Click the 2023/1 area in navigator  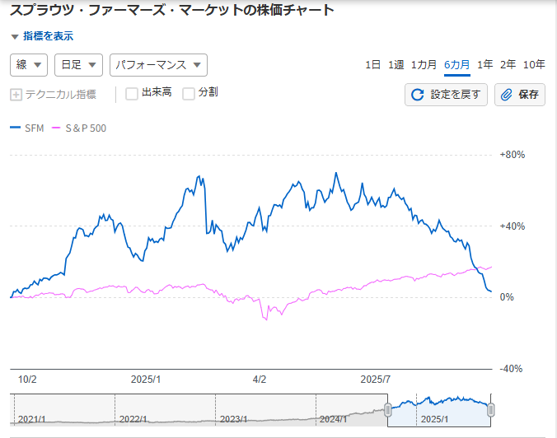[x=233, y=419]
